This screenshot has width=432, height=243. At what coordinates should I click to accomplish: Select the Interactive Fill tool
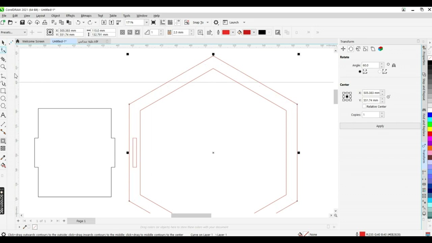pyautogui.click(x=3, y=165)
